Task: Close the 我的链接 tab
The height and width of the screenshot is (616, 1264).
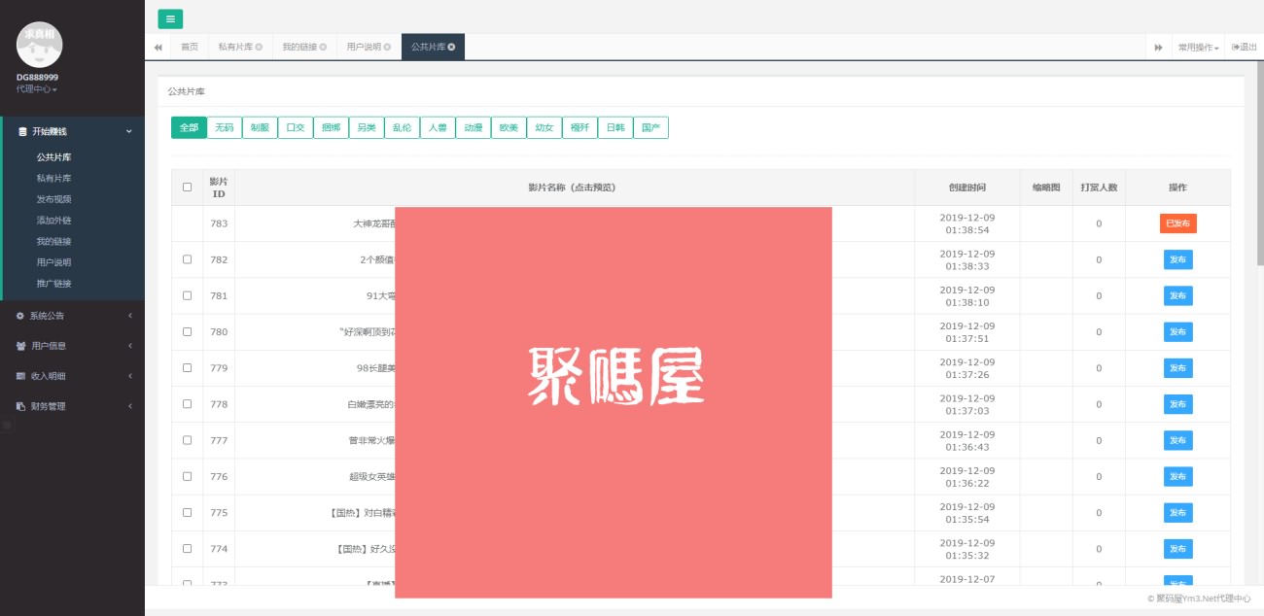Action: [x=323, y=47]
